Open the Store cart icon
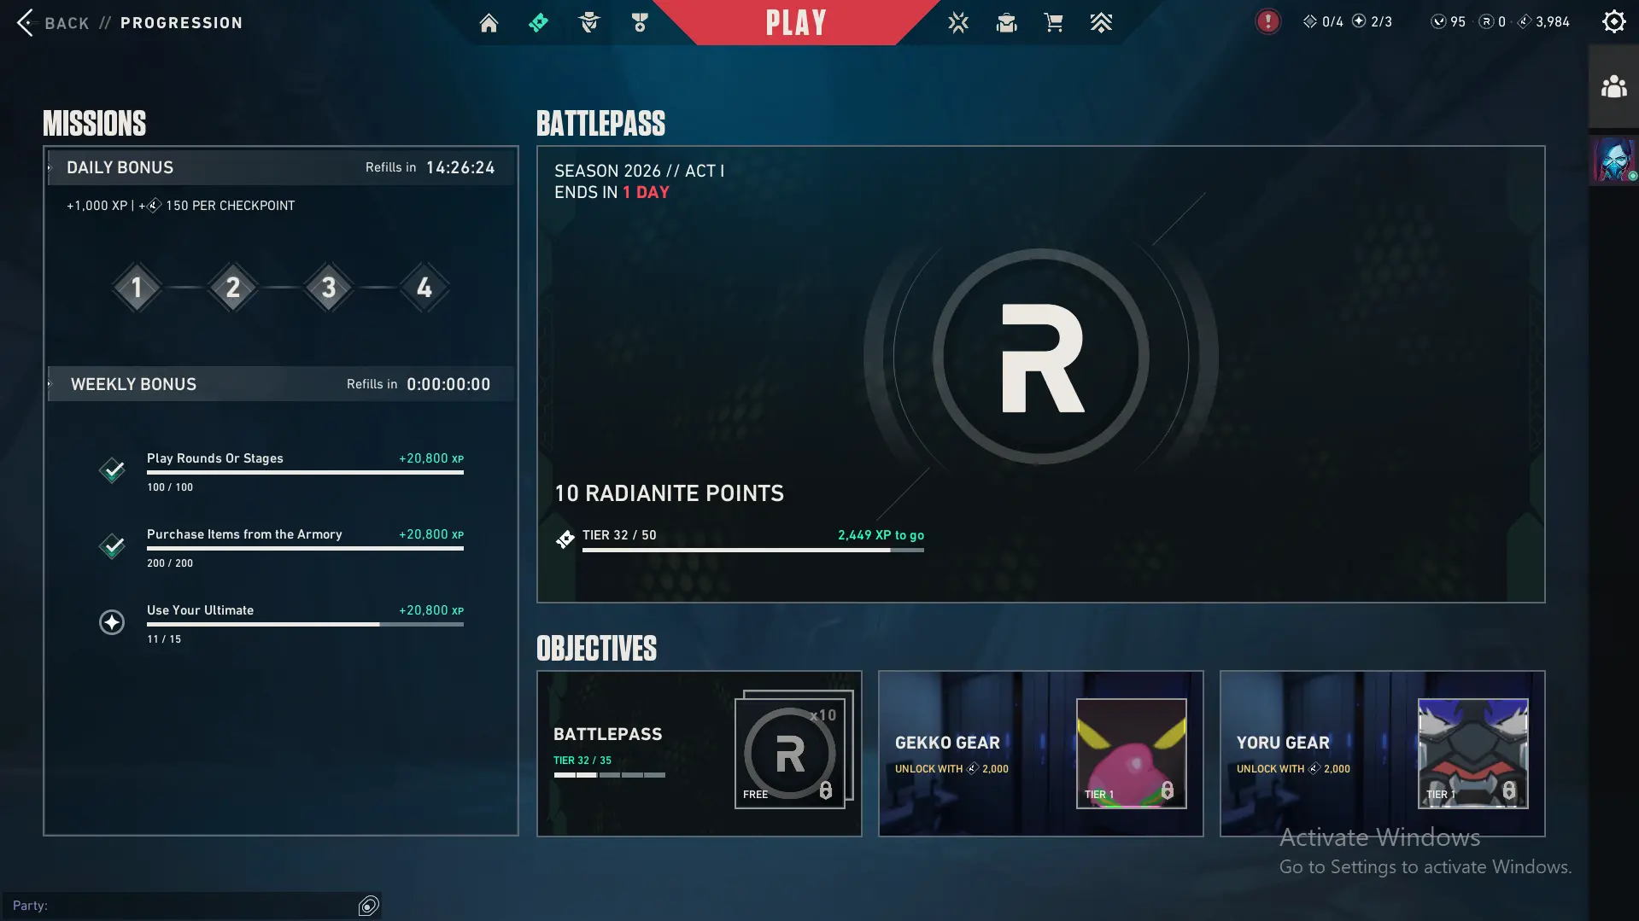1639x921 pixels. 1054,23
